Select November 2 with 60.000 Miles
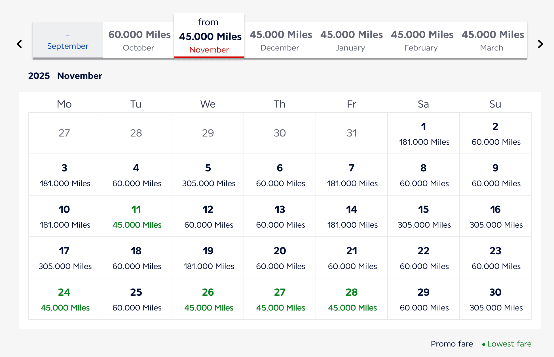554x357 pixels. [x=495, y=133]
